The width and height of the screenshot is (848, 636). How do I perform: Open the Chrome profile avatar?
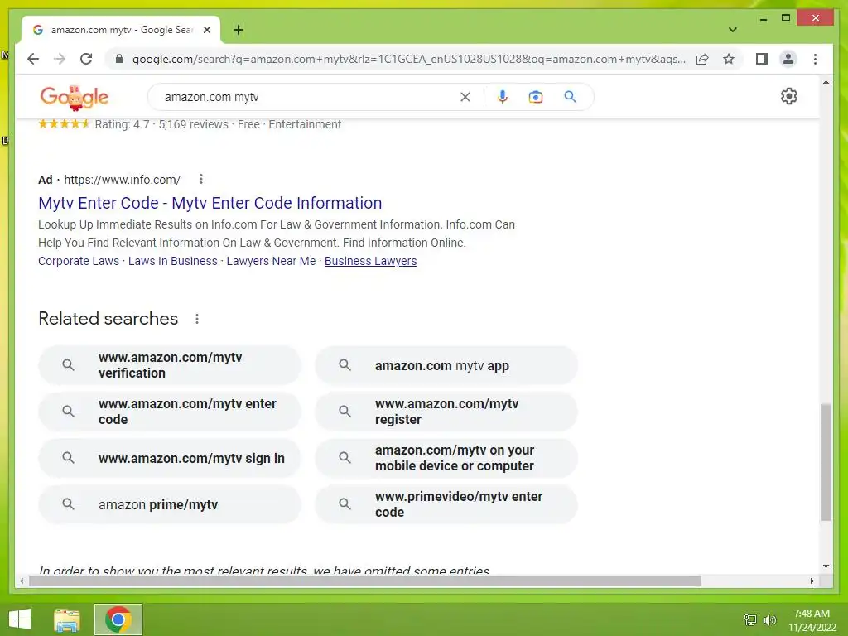[788, 59]
